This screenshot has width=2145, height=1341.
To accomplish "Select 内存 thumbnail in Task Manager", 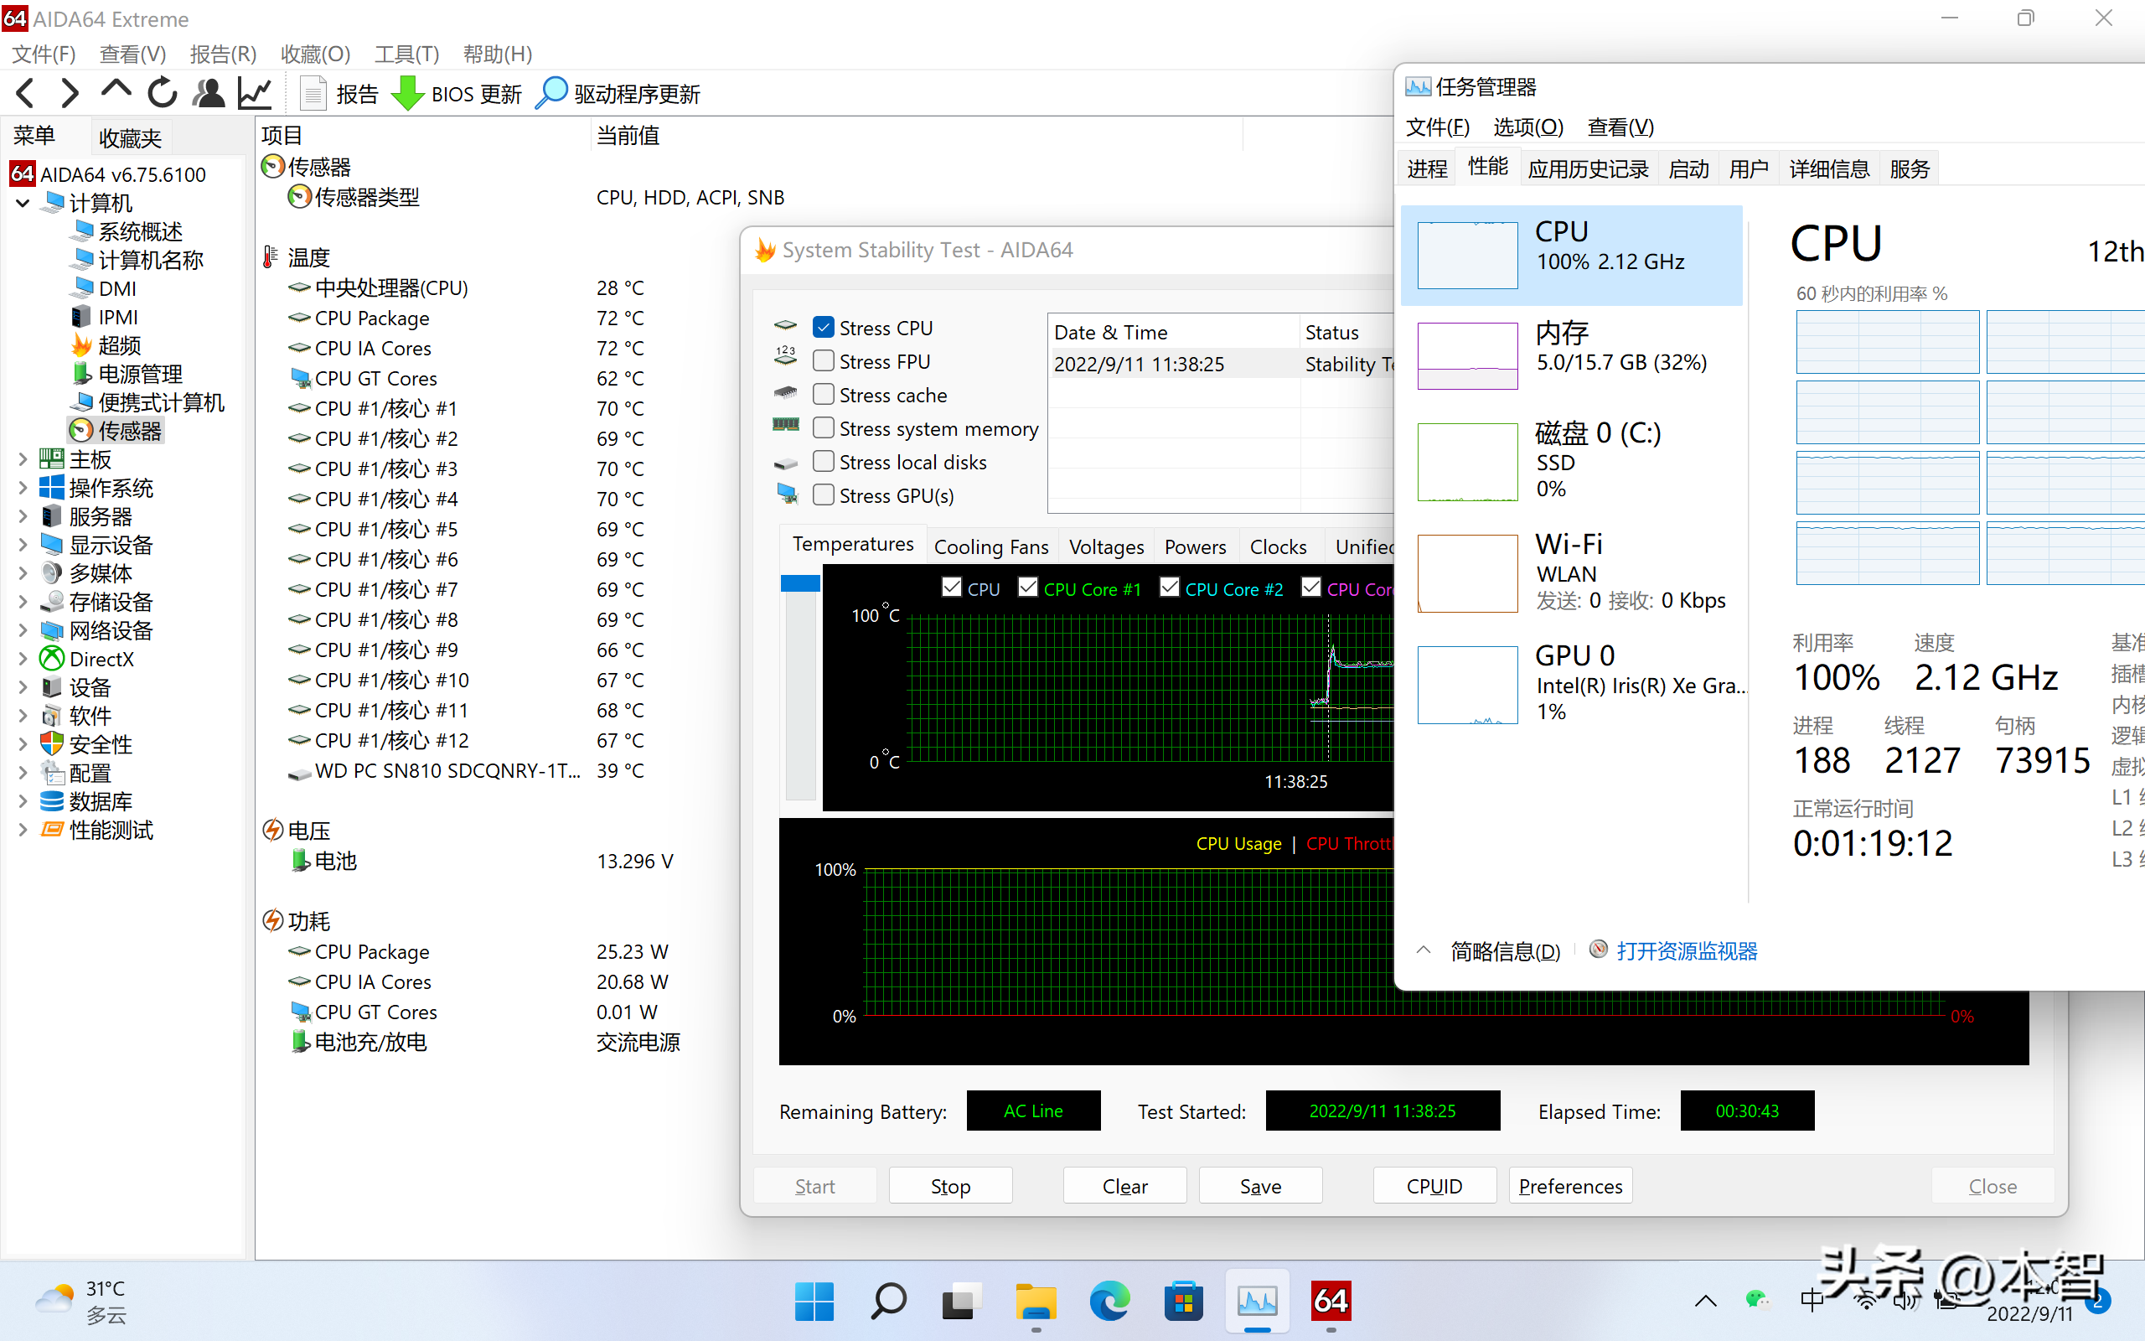I will (x=1468, y=355).
